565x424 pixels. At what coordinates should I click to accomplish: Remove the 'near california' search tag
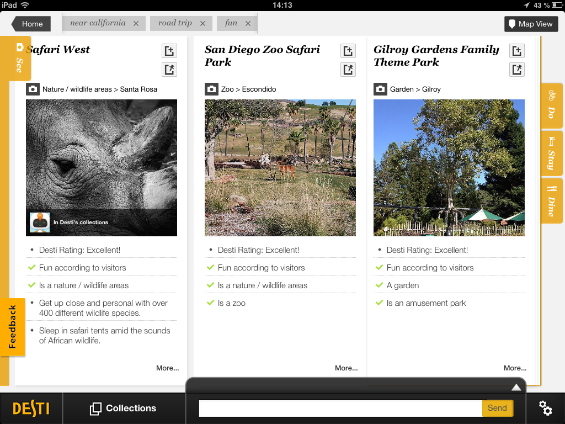tap(136, 24)
